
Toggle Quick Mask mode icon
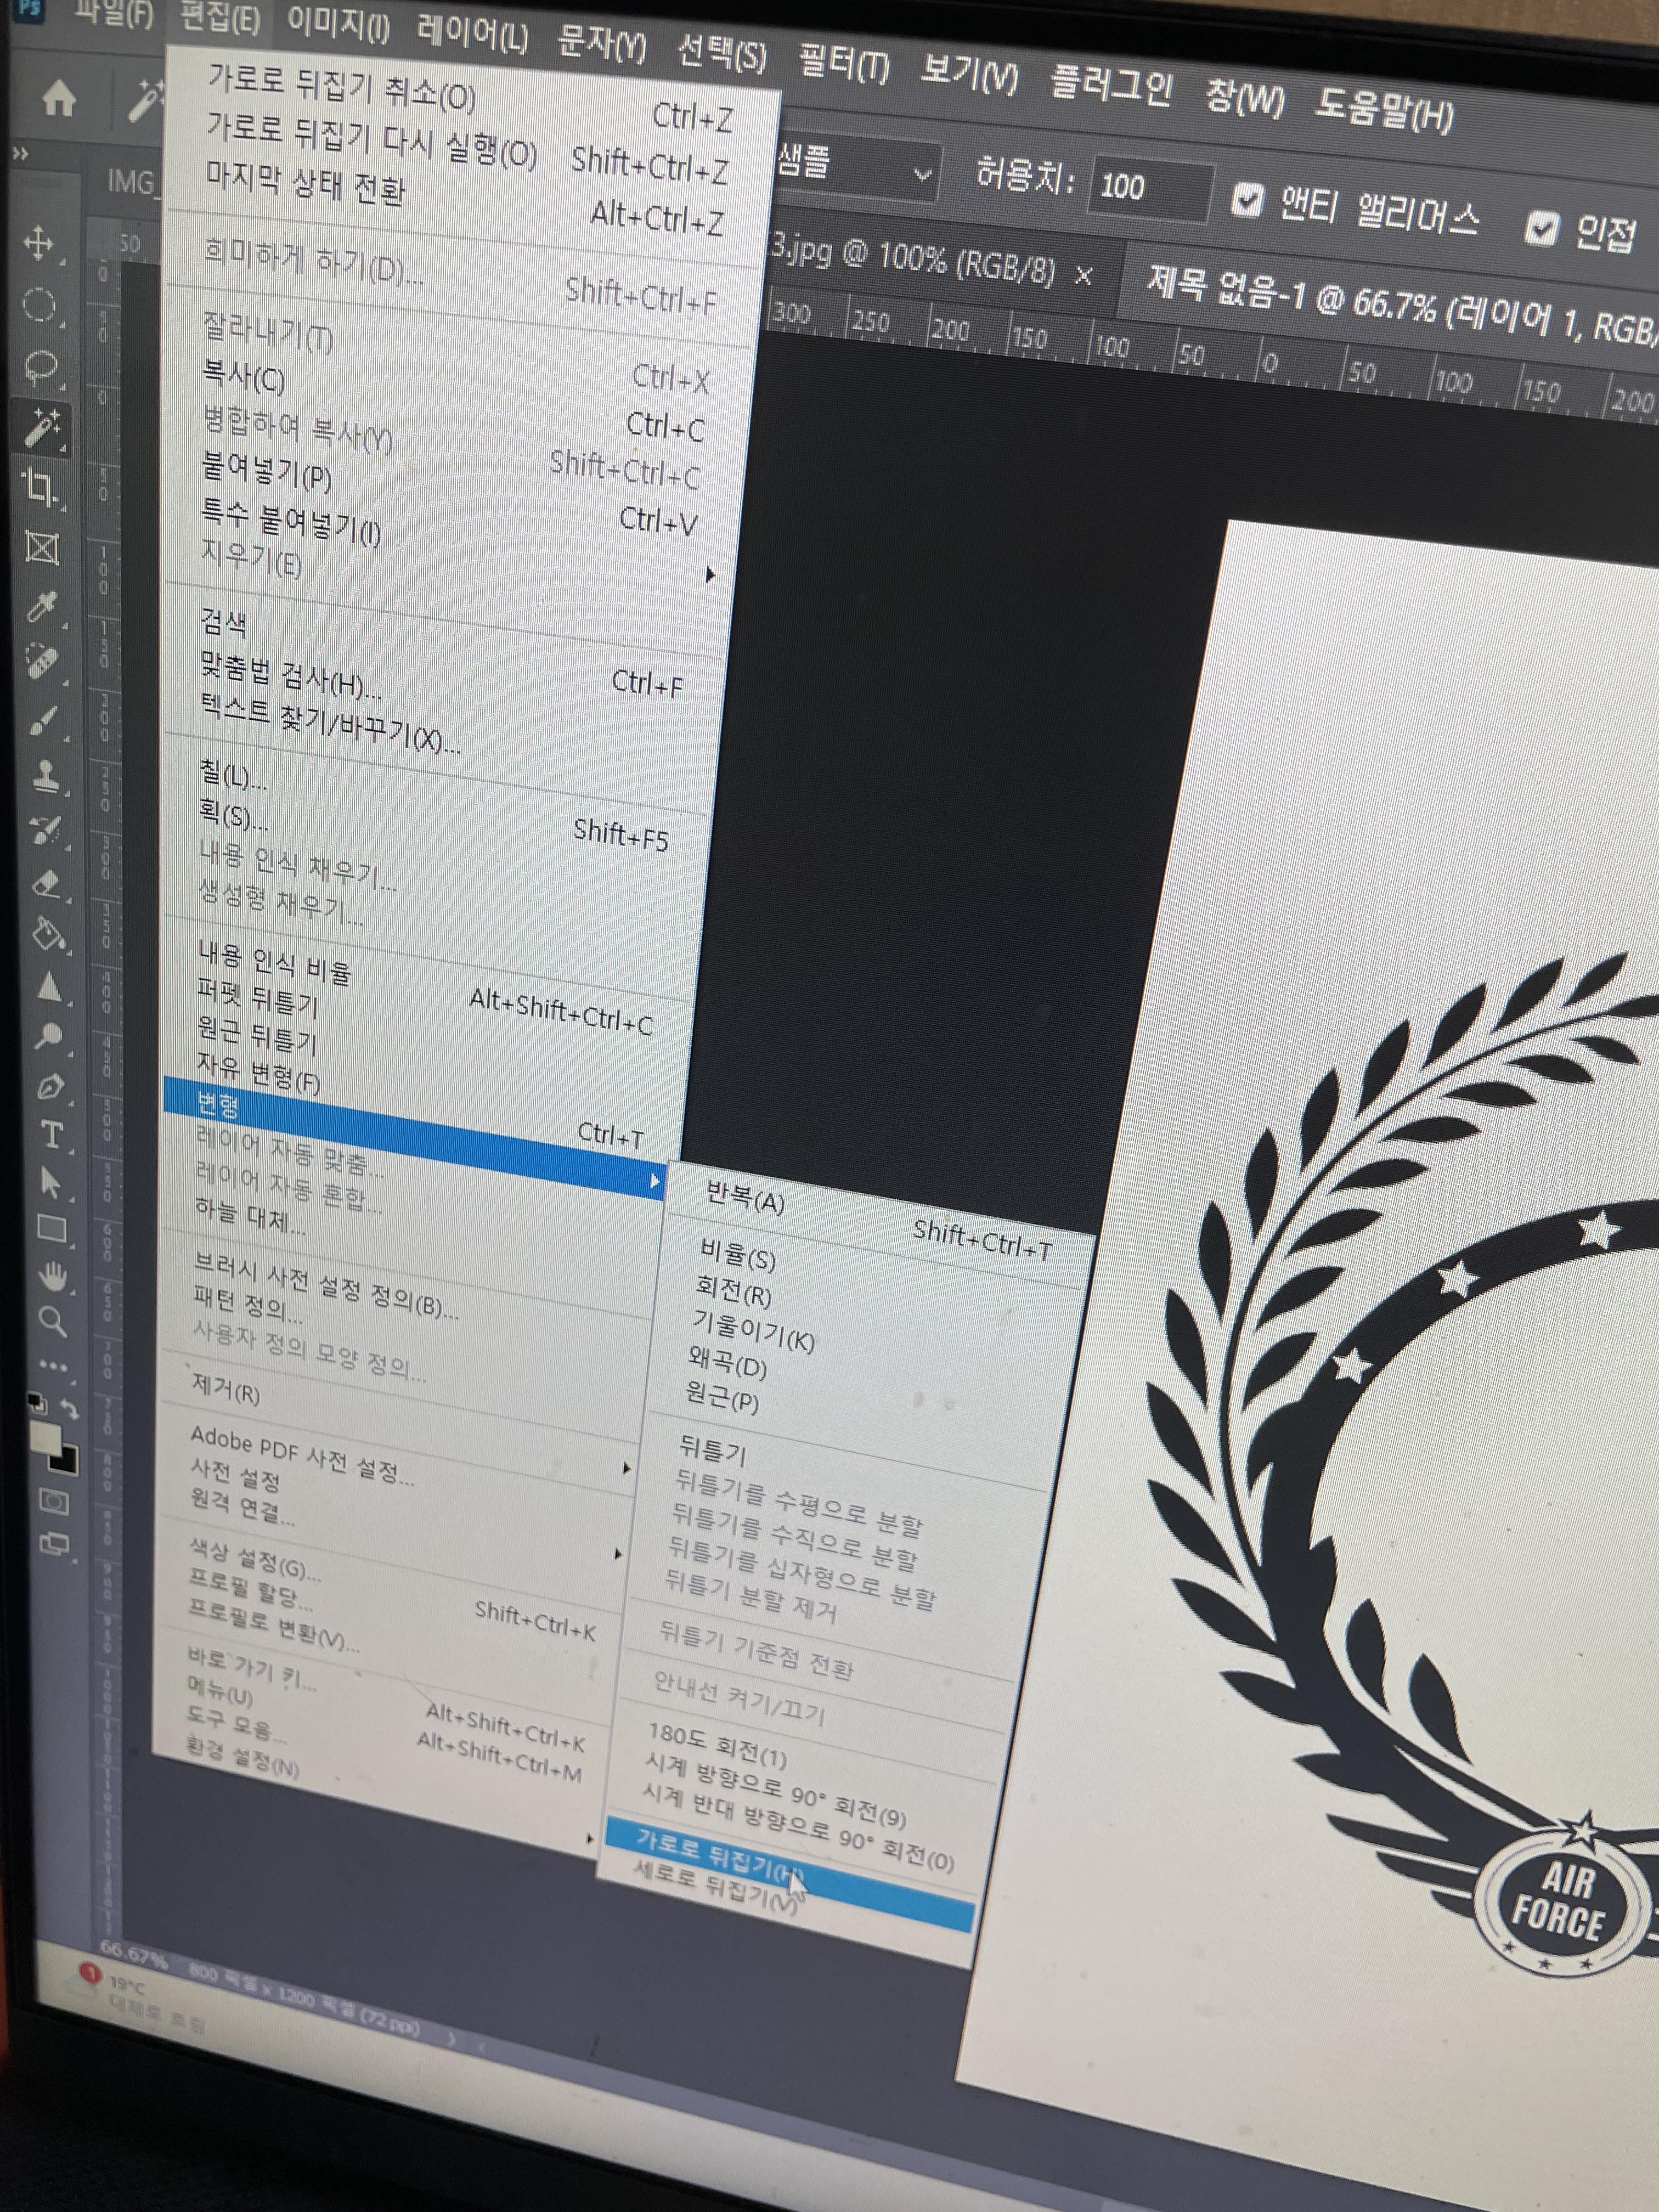coord(55,1503)
